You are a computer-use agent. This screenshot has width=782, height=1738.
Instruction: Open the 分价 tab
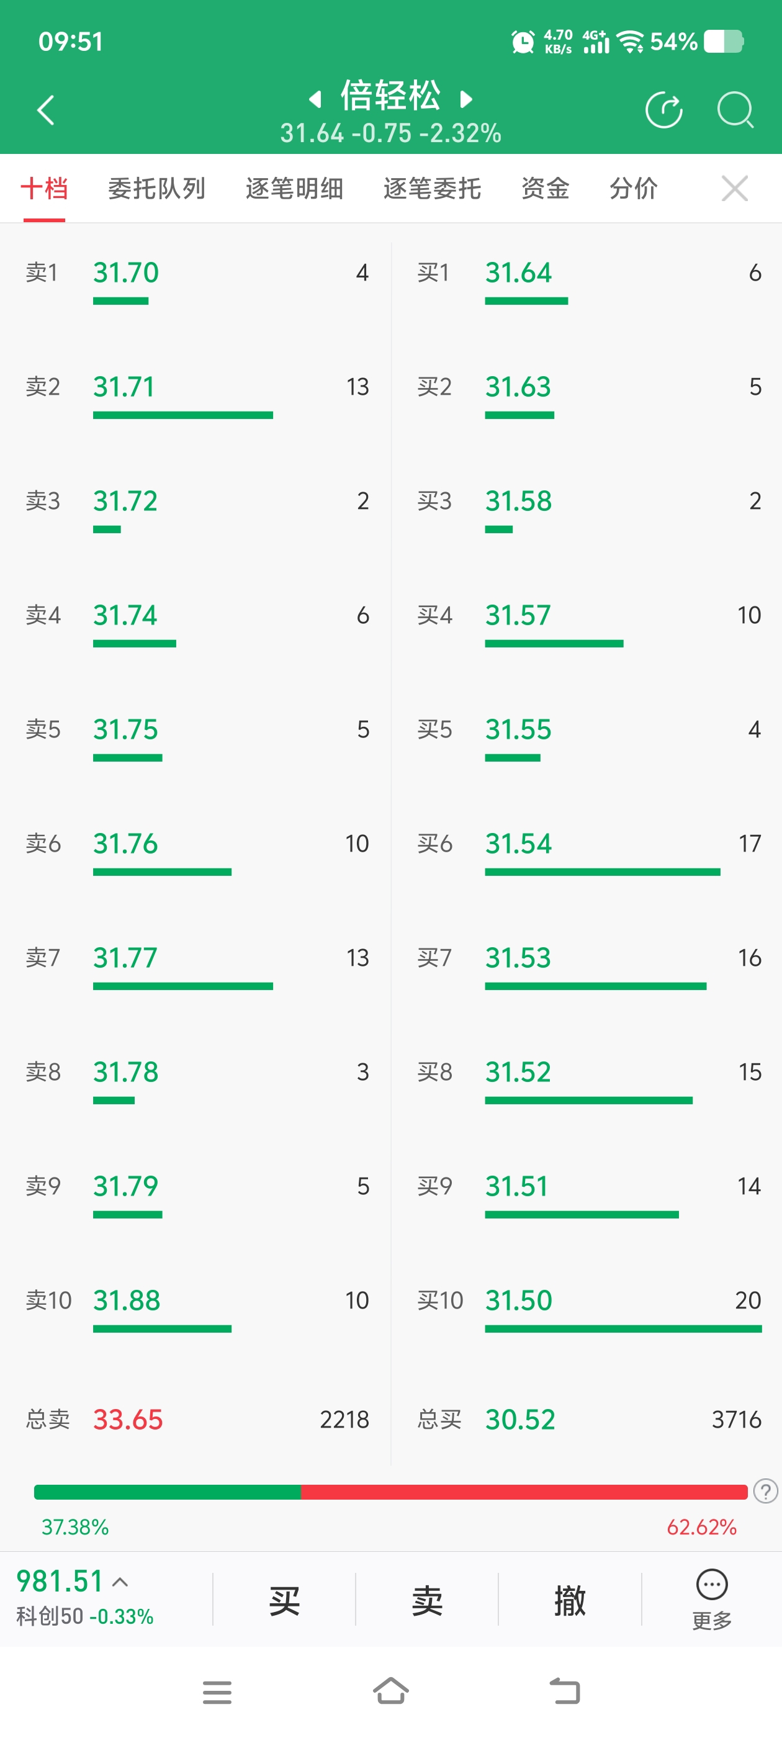634,188
